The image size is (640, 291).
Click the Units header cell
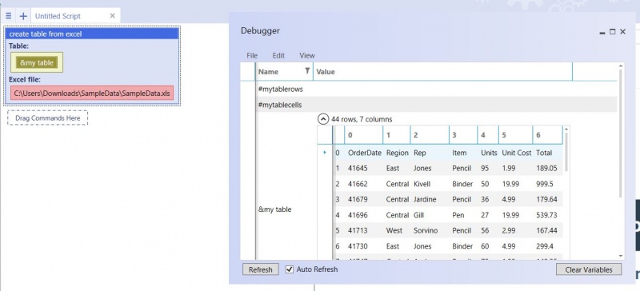(x=489, y=153)
